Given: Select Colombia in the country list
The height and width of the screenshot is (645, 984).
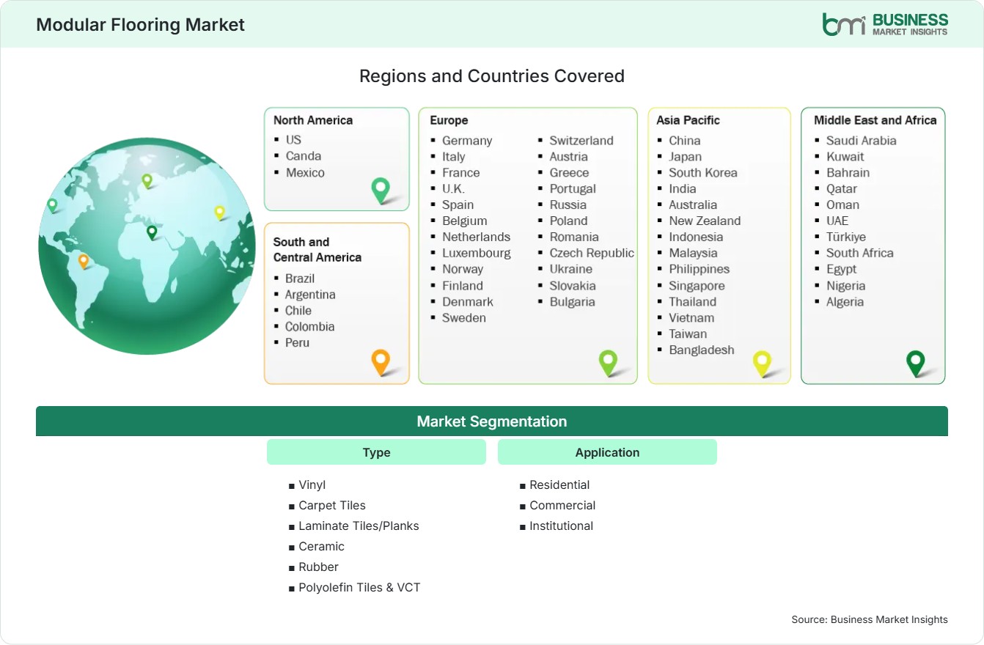Looking at the screenshot, I should (x=309, y=327).
